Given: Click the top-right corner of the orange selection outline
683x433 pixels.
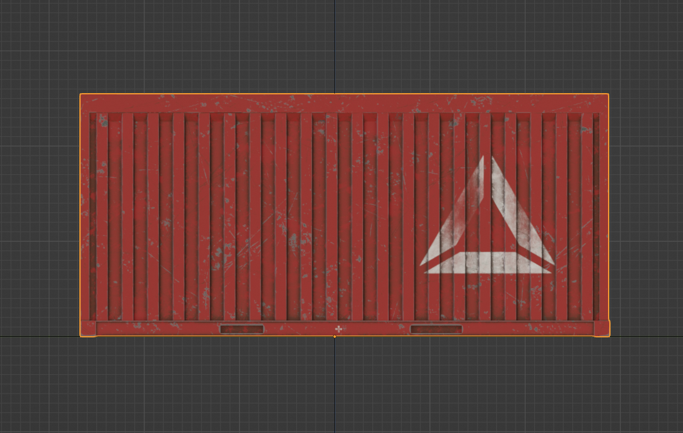Looking at the screenshot, I should pyautogui.click(x=609, y=94).
